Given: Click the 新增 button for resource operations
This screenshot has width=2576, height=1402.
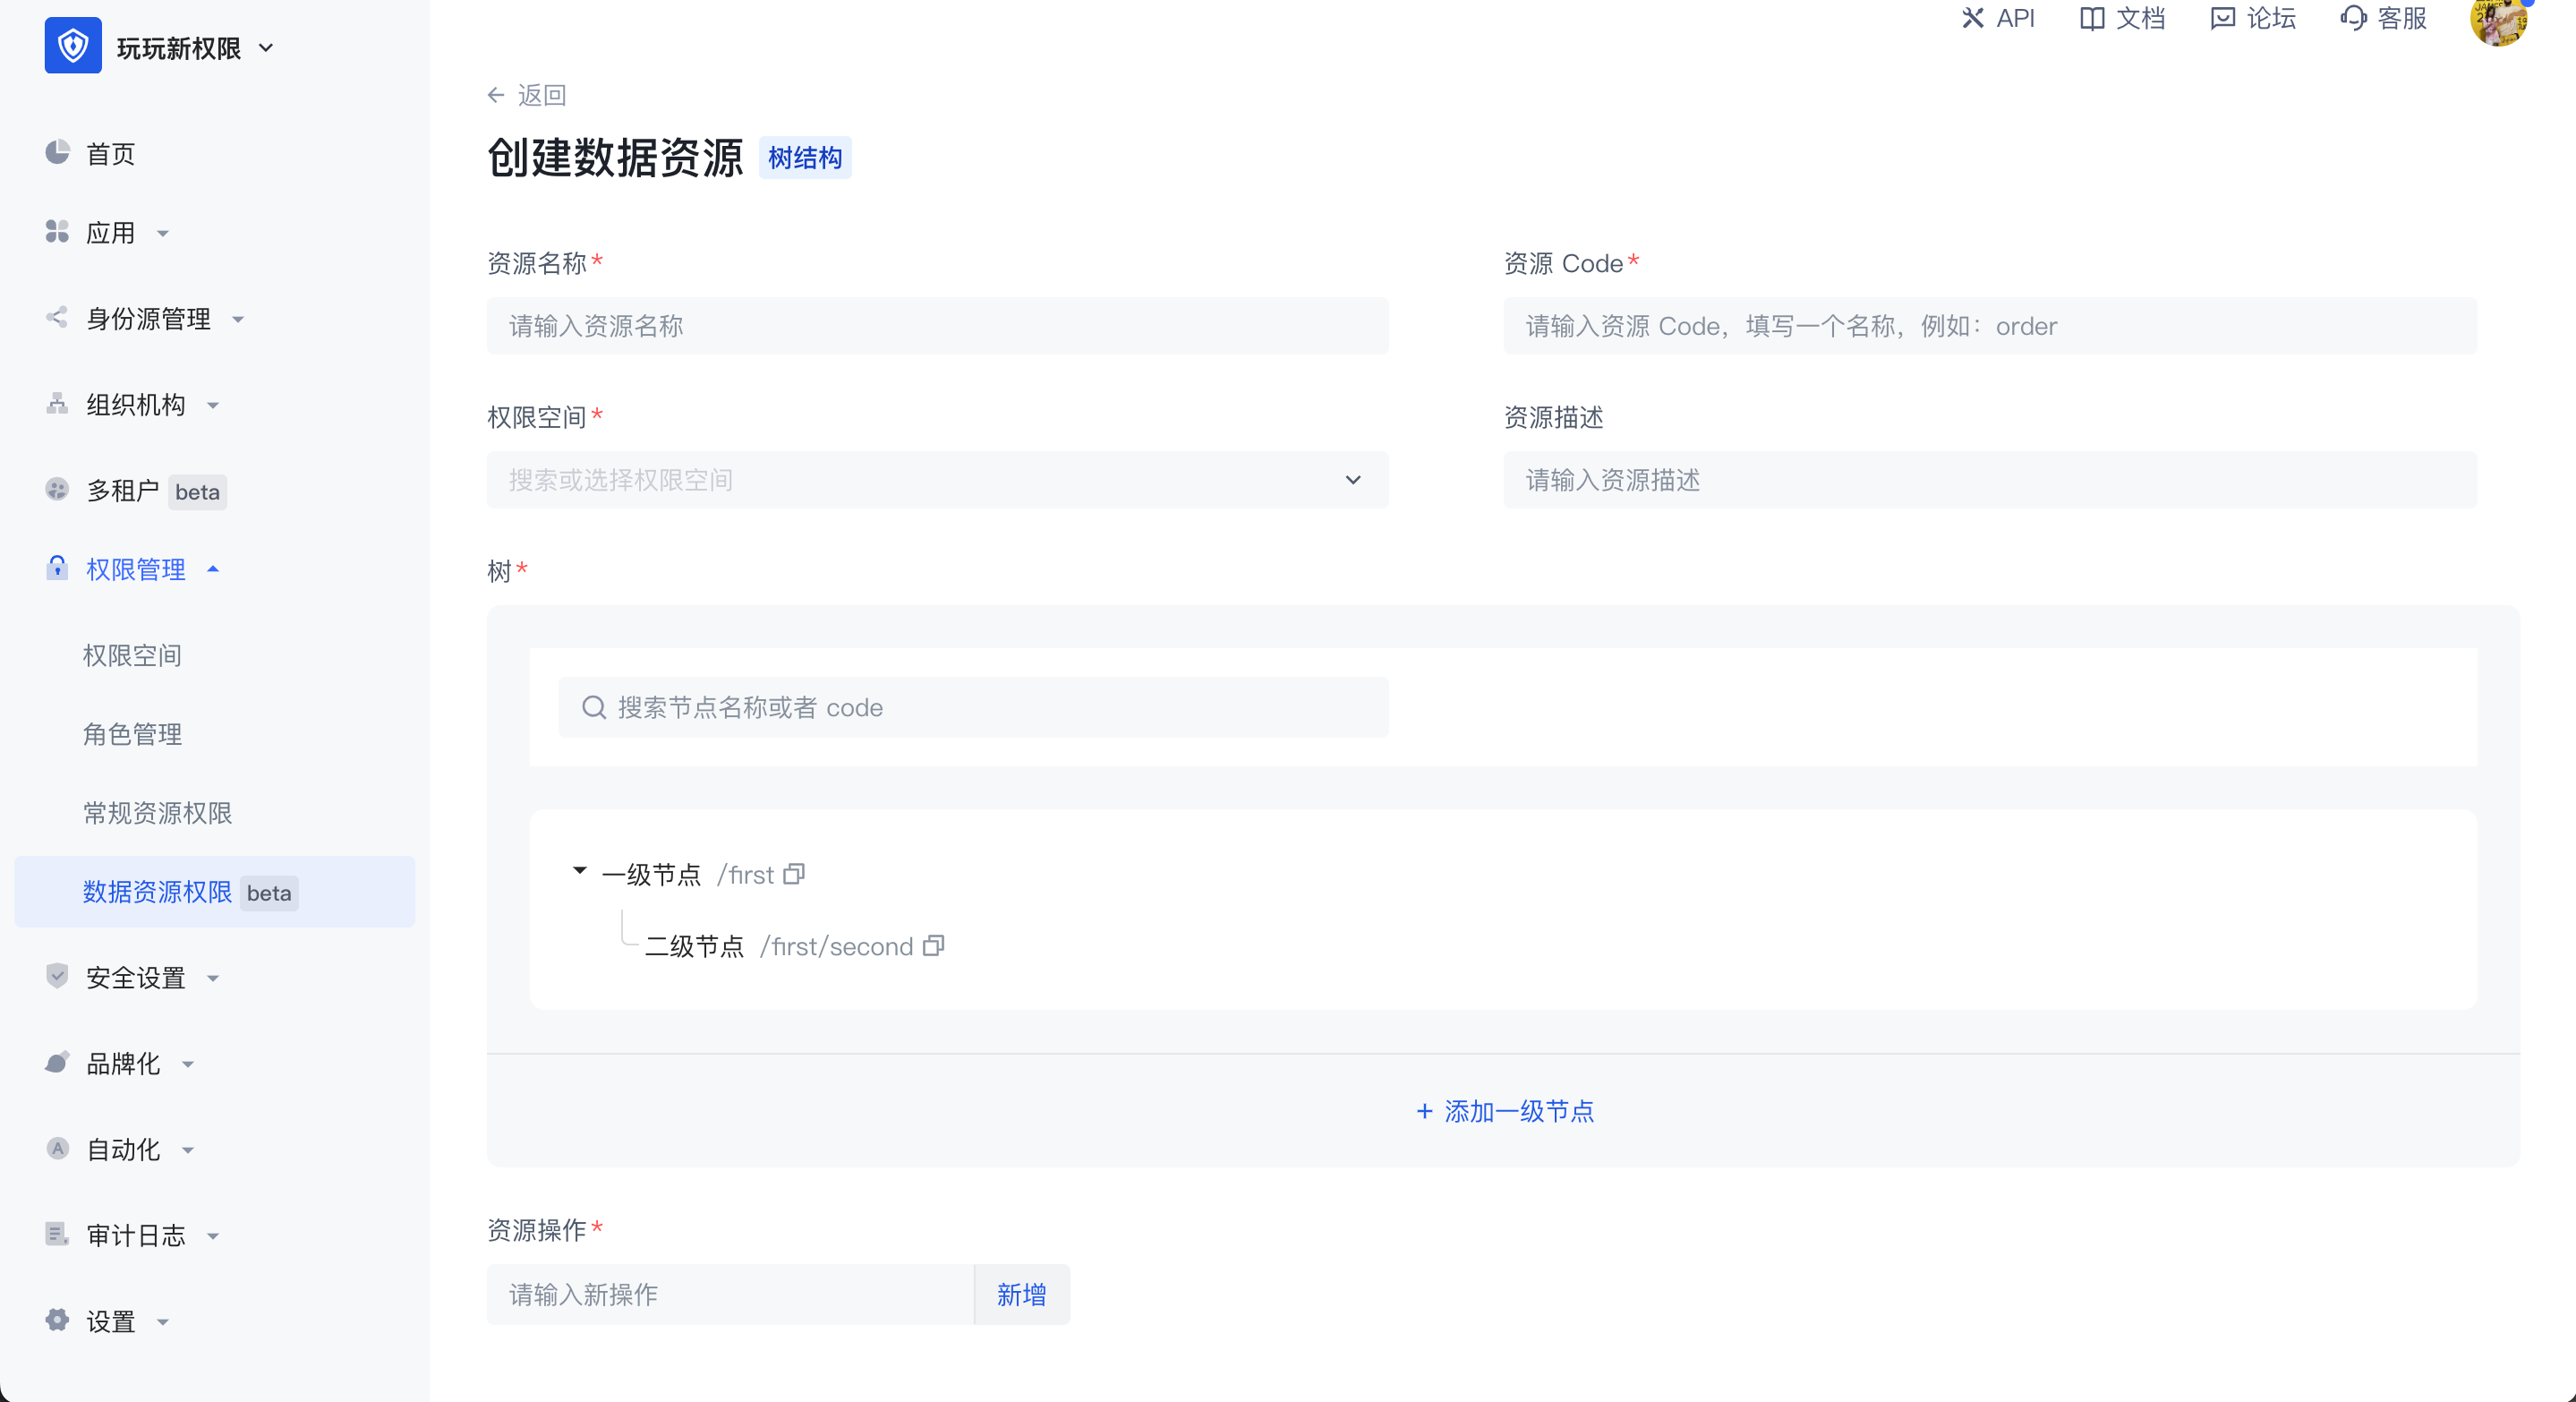Looking at the screenshot, I should [x=1021, y=1294].
